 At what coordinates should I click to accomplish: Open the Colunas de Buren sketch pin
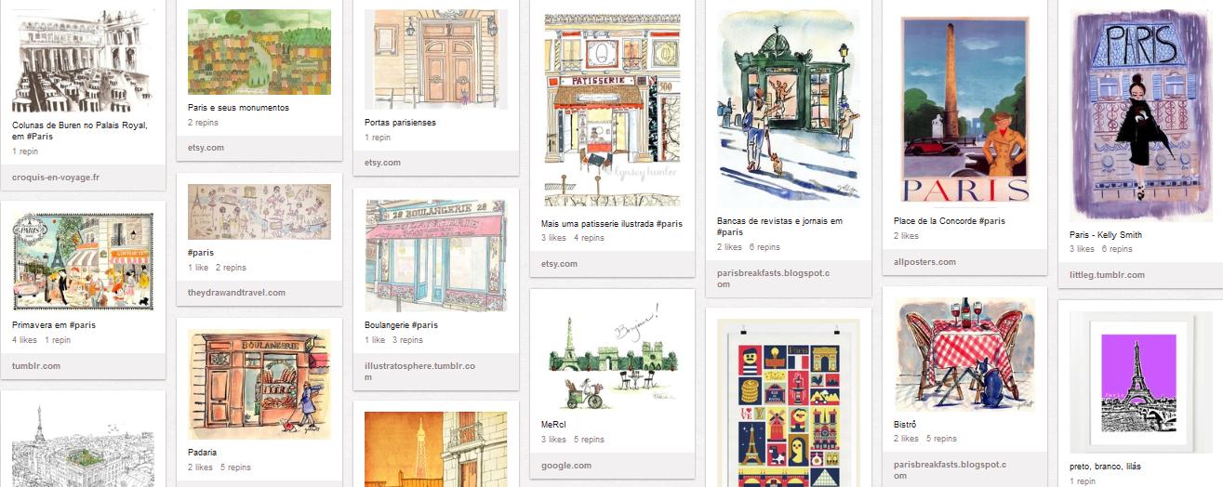[x=82, y=59]
